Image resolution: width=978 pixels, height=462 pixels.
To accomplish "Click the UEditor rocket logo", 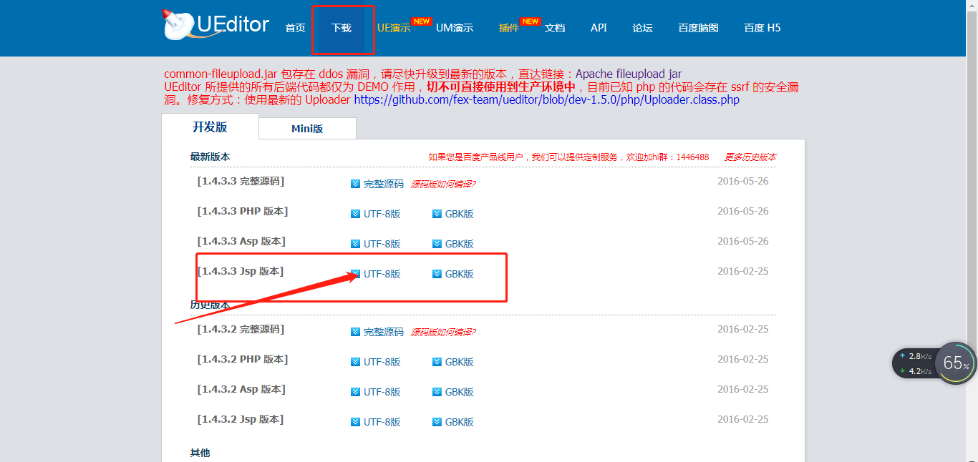I will coord(175,24).
